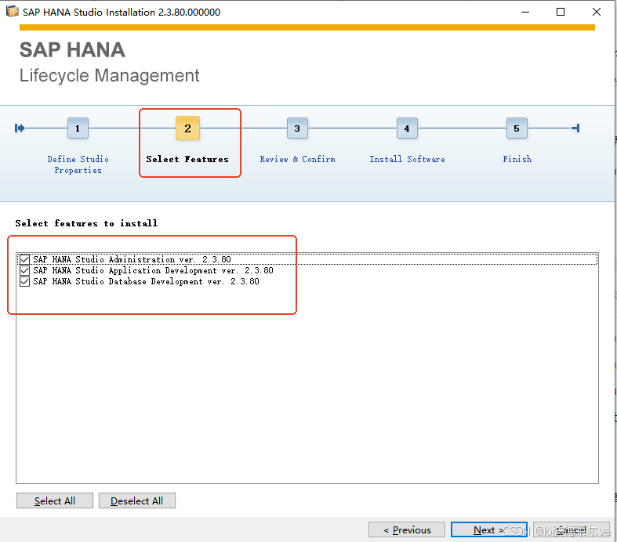This screenshot has width=617, height=542.
Task: Open Install Software step label
Action: tap(407, 159)
